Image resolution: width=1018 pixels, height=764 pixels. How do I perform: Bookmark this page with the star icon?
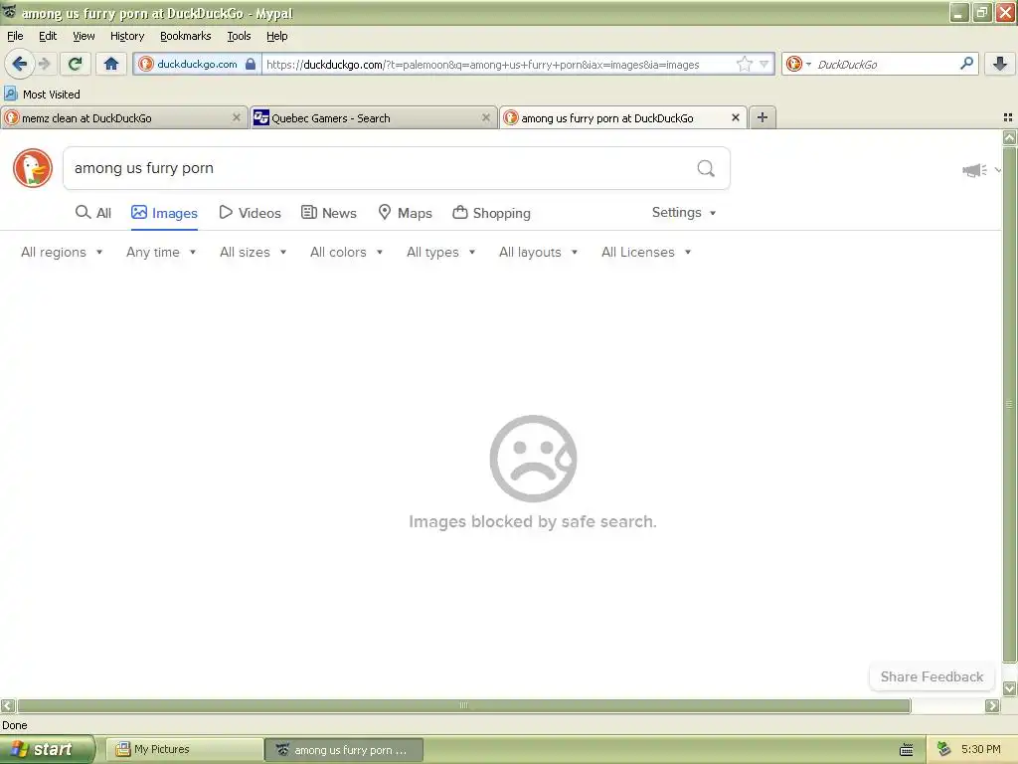tap(744, 64)
